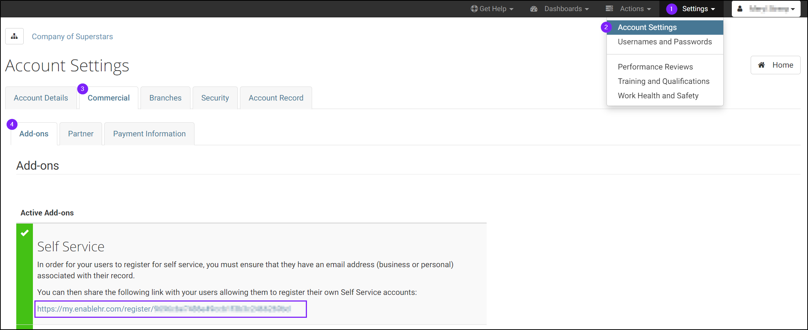Open Performance Reviews settings

pos(655,67)
